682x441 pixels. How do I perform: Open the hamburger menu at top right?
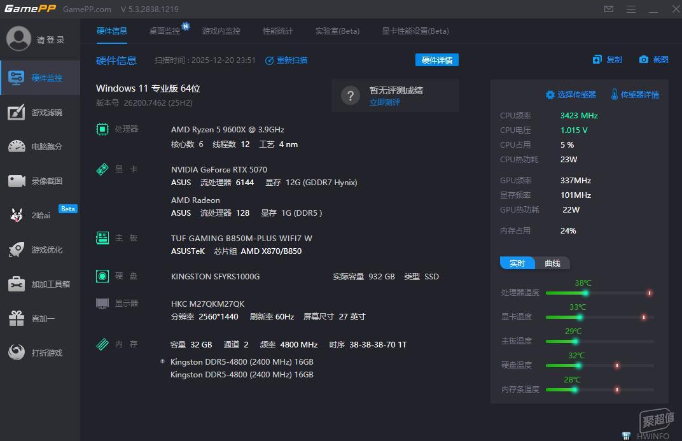(x=632, y=10)
